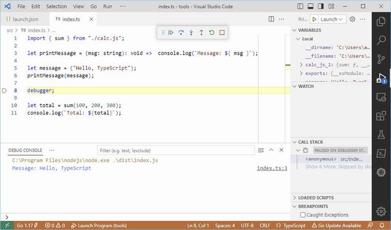
Task: Open launch.json via the gear icon
Action: 352,19
